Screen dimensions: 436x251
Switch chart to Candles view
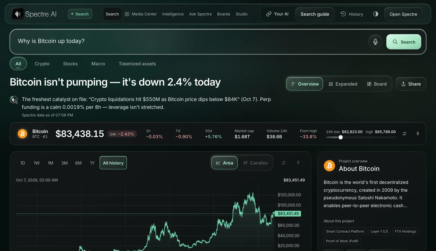(255, 163)
